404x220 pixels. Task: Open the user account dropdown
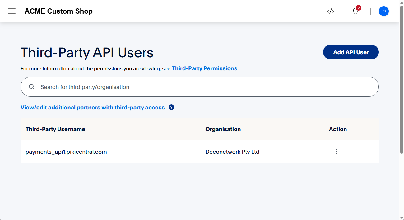[383, 11]
